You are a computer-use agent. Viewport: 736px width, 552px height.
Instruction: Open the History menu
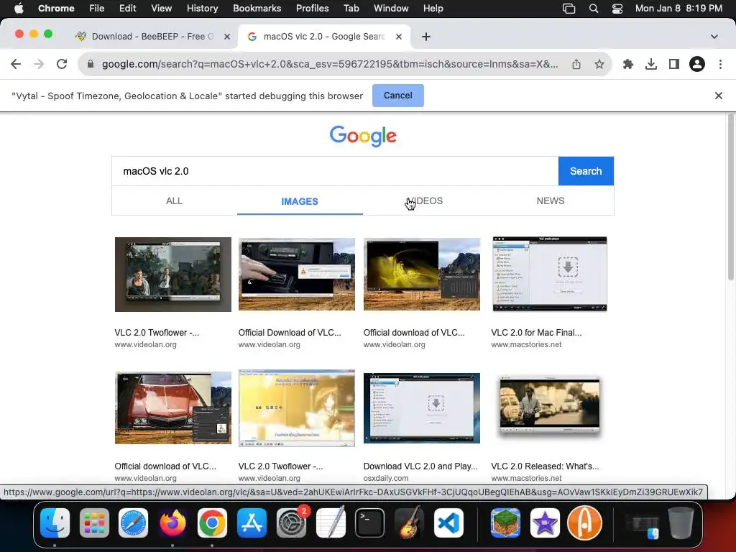point(202,9)
